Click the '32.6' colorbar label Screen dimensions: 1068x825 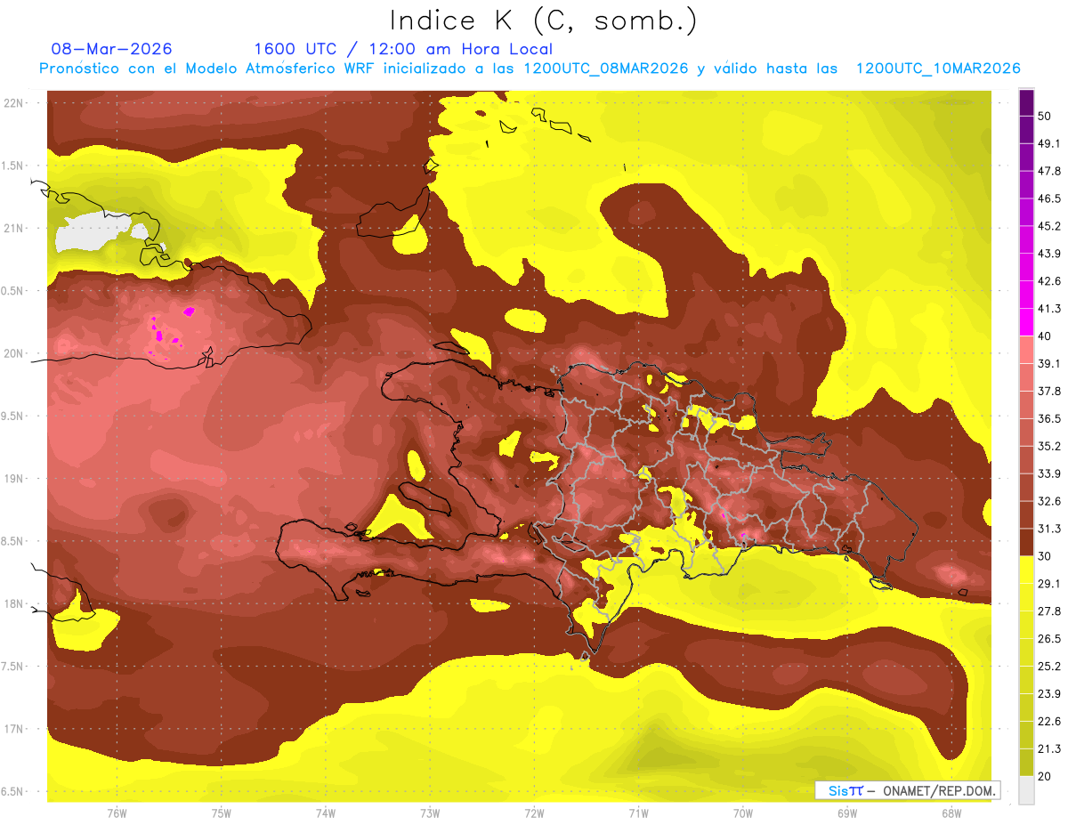(1049, 501)
